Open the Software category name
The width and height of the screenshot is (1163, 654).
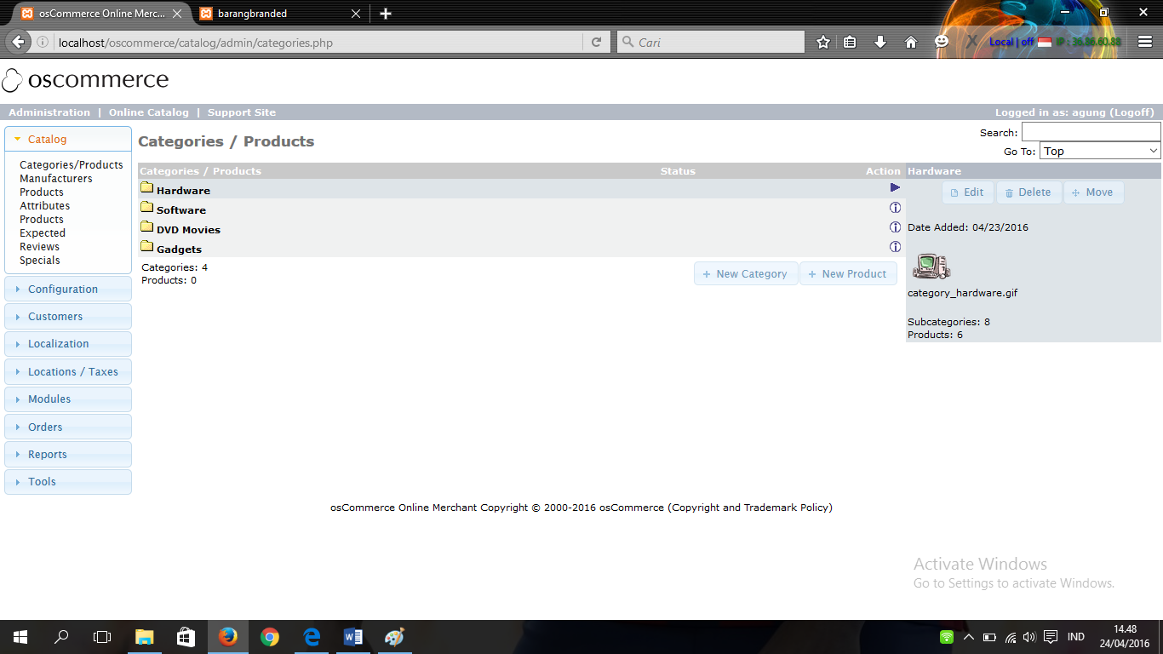(x=181, y=210)
